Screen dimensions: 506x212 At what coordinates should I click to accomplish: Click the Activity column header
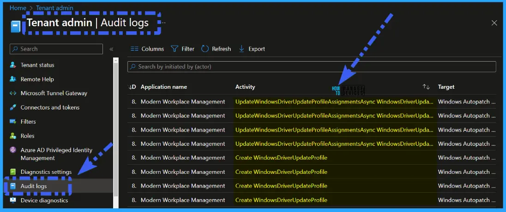[245, 87]
